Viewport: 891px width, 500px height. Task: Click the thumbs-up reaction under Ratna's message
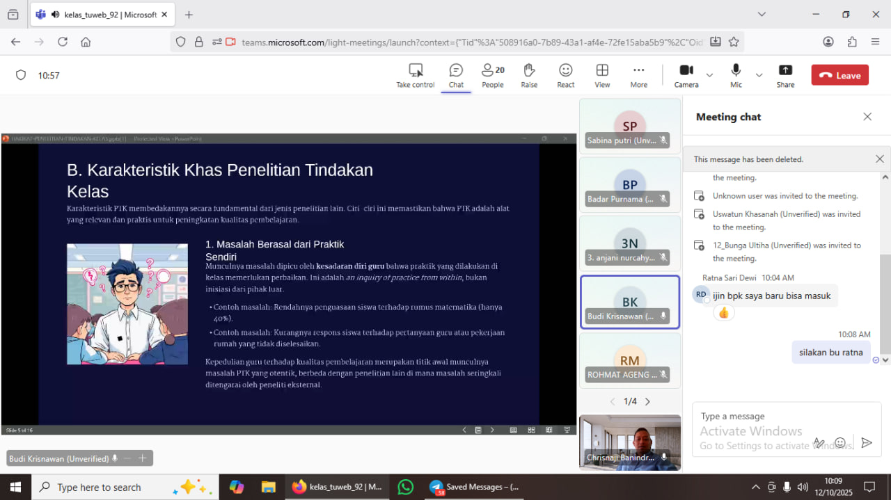(723, 312)
